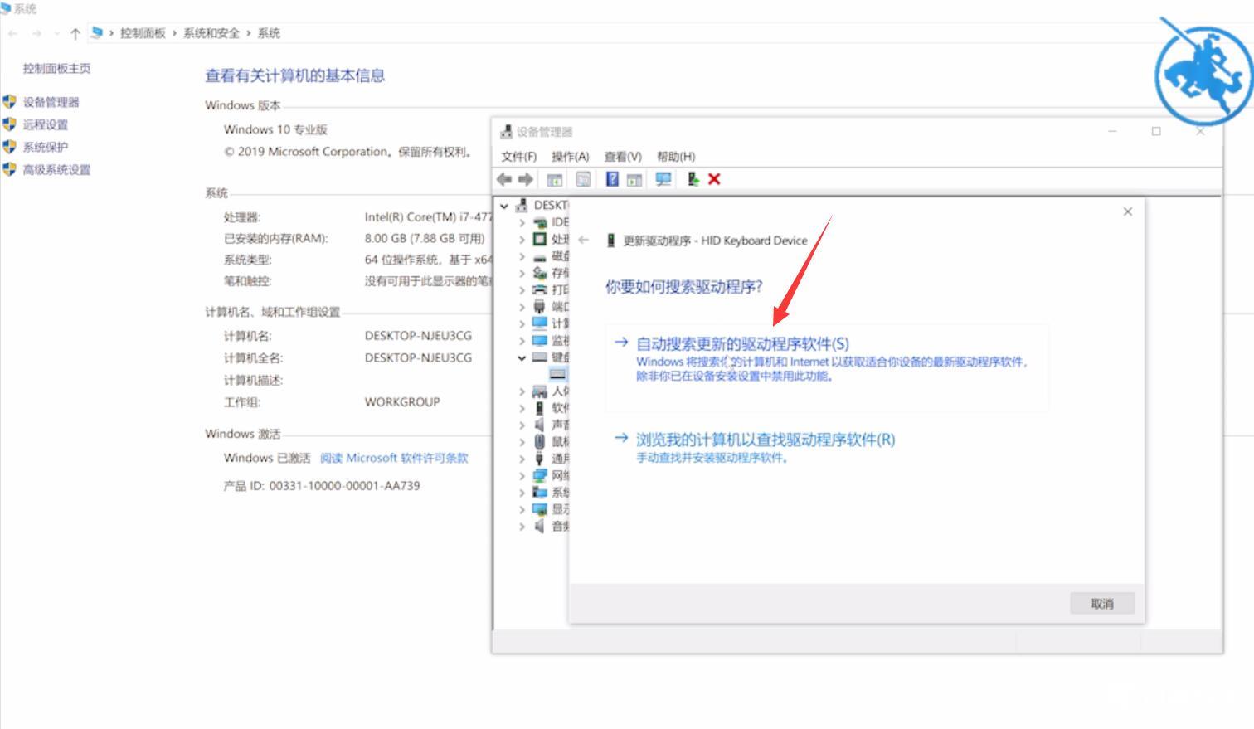Image resolution: width=1254 pixels, height=729 pixels.
Task: Select the IDE controllers tree icon
Action: coord(540,222)
